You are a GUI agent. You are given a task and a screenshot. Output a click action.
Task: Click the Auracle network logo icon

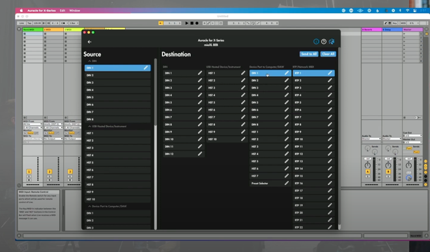tap(332, 42)
